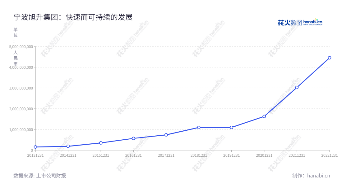Click the data source text 数据来源: 上市公司财报

(x=40, y=176)
